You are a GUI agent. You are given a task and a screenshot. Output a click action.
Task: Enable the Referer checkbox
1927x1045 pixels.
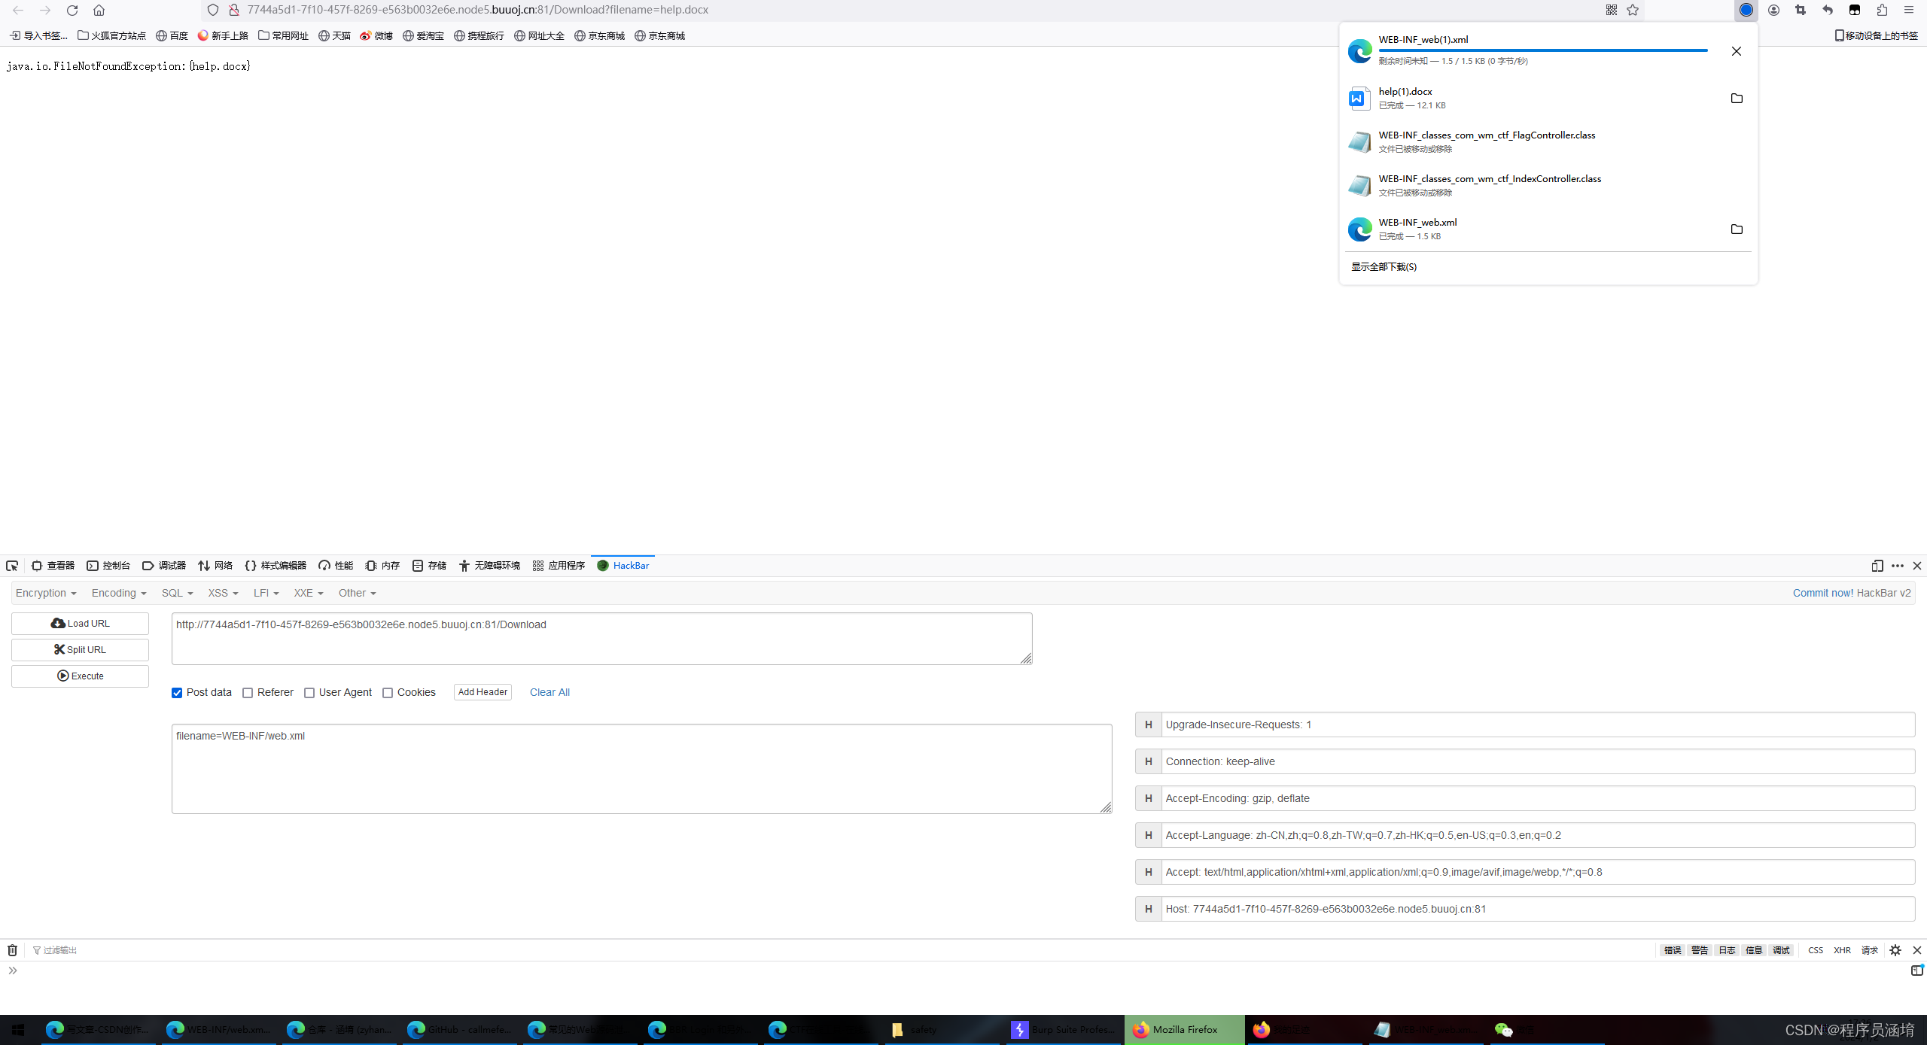248,693
